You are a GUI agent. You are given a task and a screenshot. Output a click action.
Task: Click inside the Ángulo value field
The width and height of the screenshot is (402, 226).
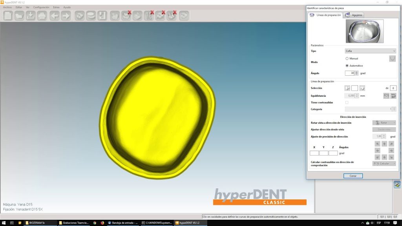click(x=349, y=73)
